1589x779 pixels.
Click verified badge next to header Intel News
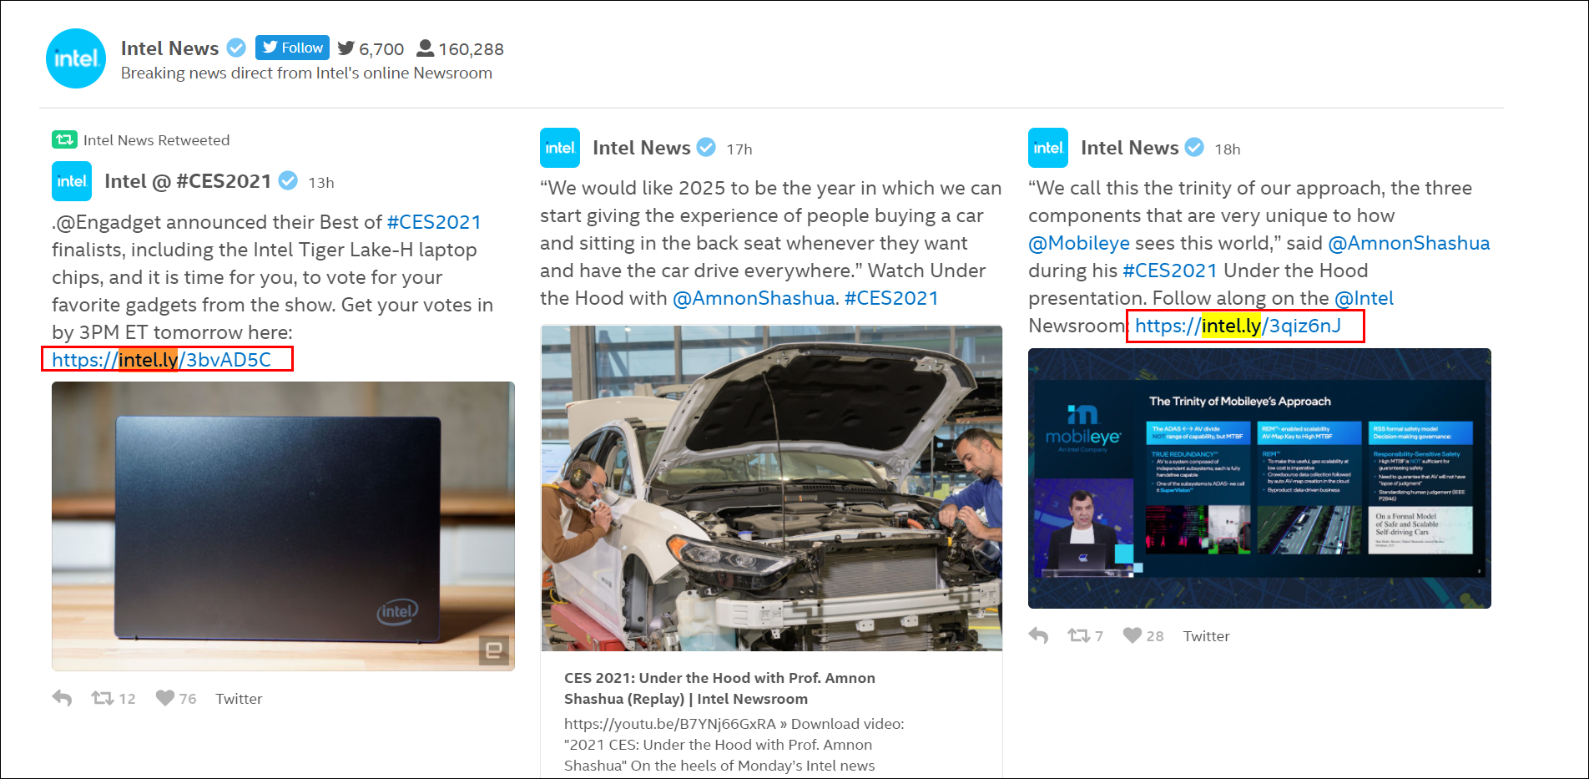point(237,48)
